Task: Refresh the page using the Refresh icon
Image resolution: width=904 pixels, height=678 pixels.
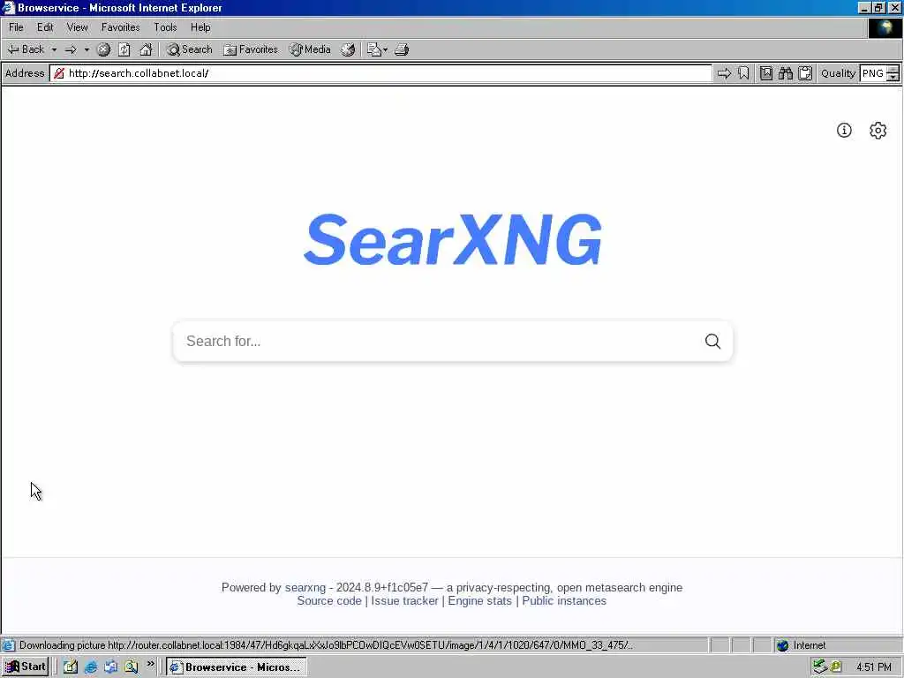Action: pos(124,49)
